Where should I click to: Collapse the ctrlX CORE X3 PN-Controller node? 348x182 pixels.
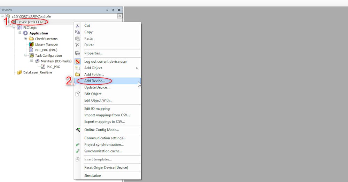point(2,16)
